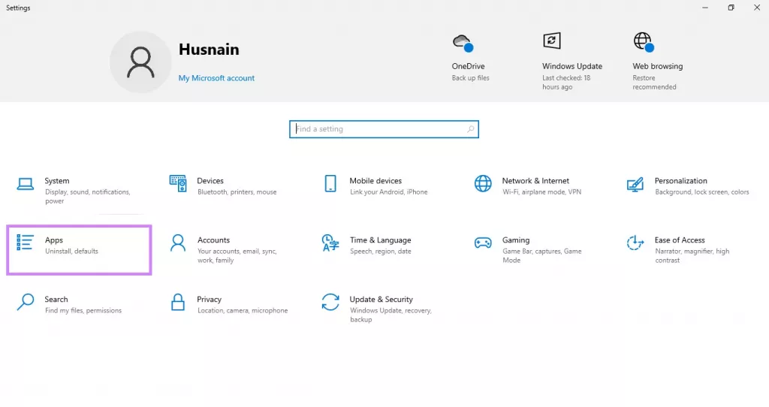Click 'Find my files, permissions' description
Screen dimensions: 769x407
(x=83, y=310)
